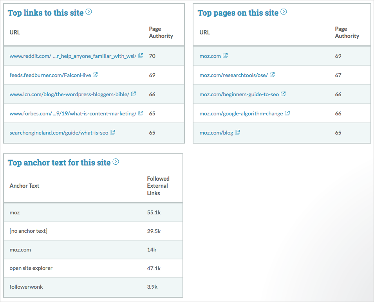Click the circled arrow beside Top anchor text heading
The height and width of the screenshot is (302, 374).
pyautogui.click(x=116, y=162)
